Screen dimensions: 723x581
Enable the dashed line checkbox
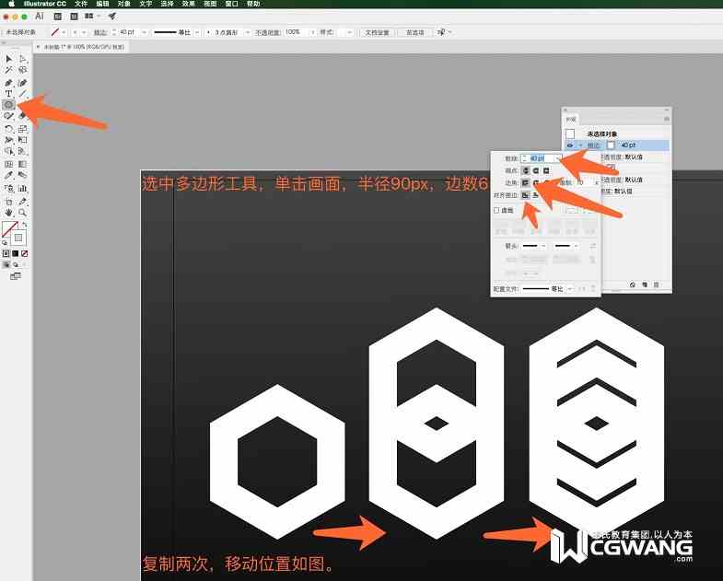(496, 210)
